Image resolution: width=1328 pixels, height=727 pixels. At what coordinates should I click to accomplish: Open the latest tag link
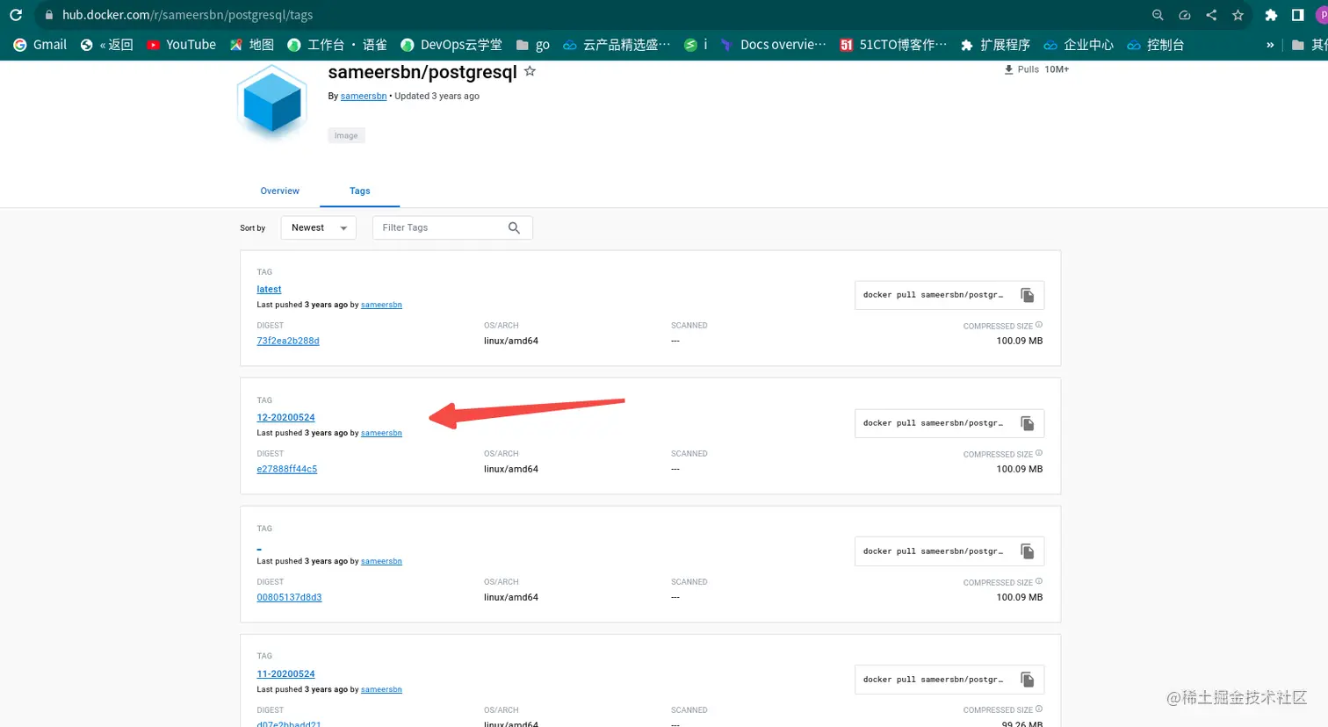click(x=269, y=289)
